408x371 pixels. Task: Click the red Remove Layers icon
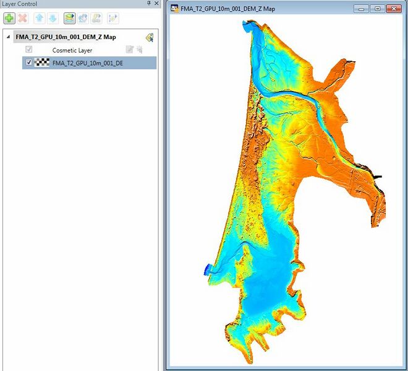pyautogui.click(x=23, y=19)
